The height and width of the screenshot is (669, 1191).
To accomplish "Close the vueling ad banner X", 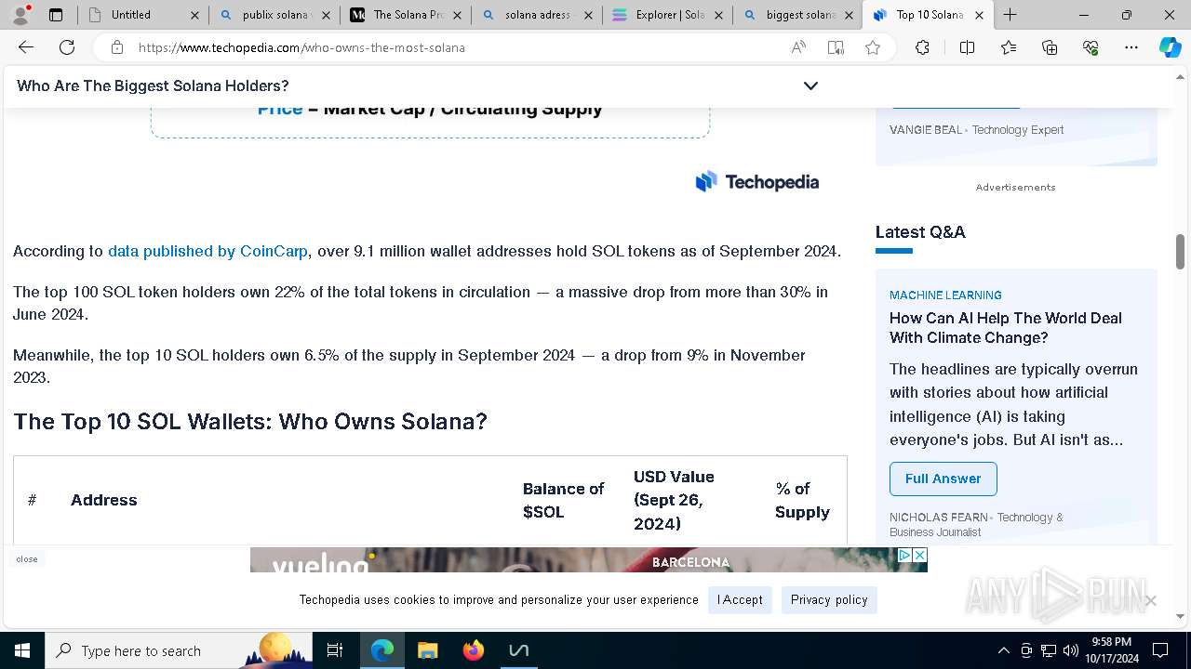I will point(920,555).
